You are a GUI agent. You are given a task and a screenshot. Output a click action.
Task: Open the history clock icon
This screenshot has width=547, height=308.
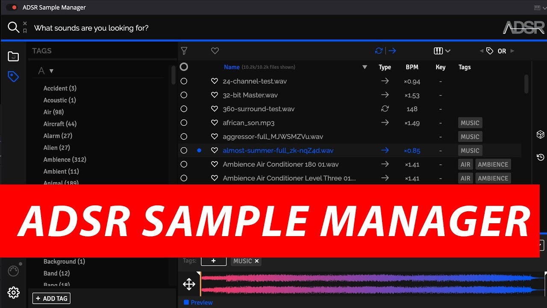point(540,157)
